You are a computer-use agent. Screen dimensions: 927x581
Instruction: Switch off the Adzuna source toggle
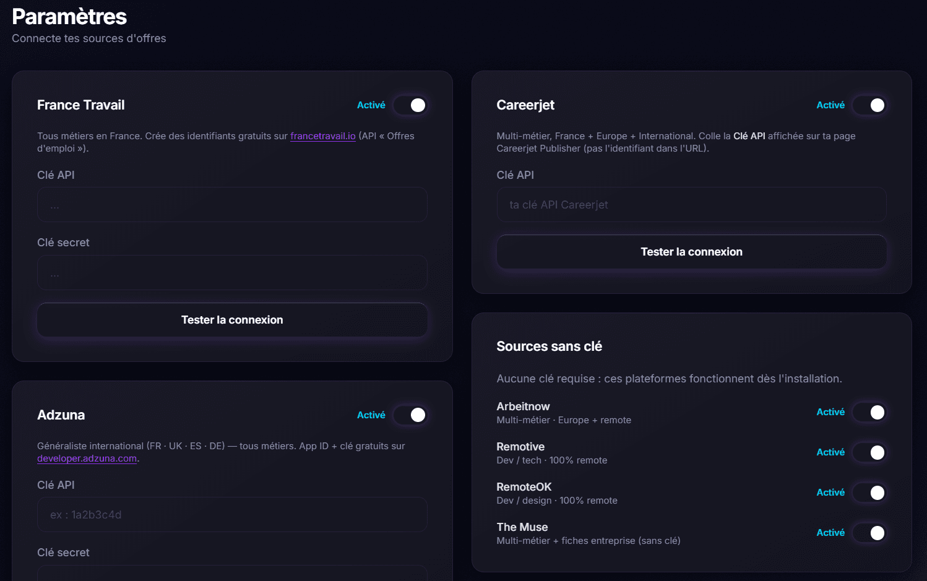410,415
